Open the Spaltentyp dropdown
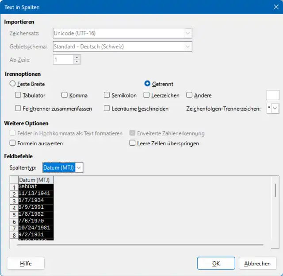Viewport: 283px width, 276px height. (x=79, y=167)
